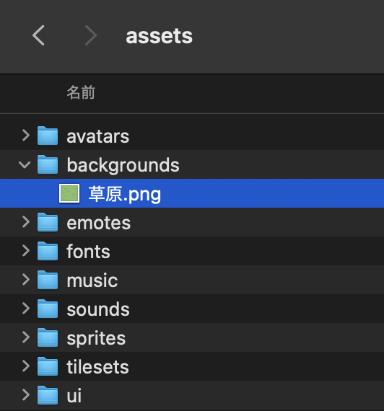Click the green 草原.png thumbnail
384x411 pixels.
pyautogui.click(x=69, y=193)
